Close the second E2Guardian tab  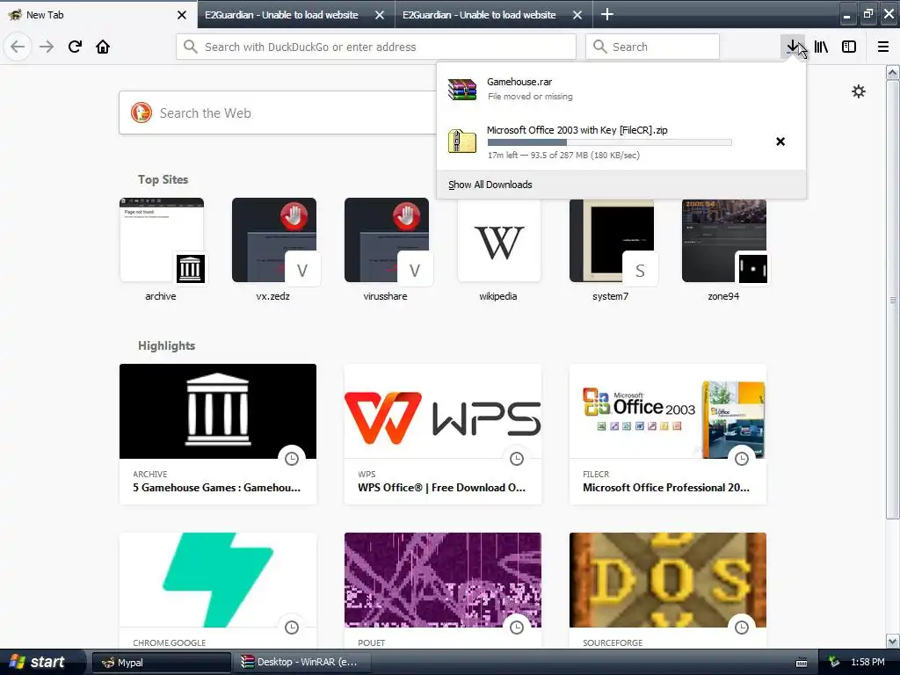pyautogui.click(x=577, y=15)
